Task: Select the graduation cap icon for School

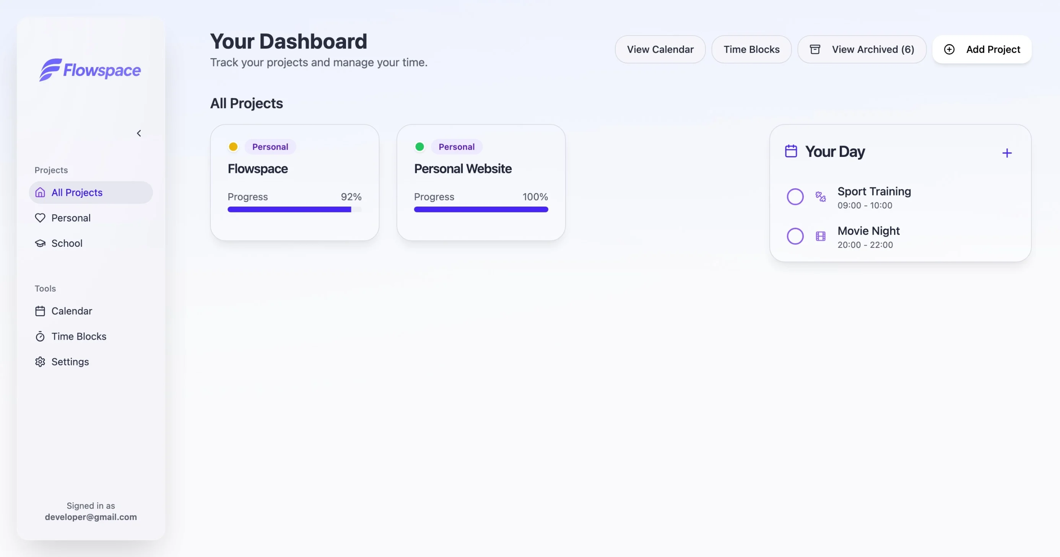Action: 40,243
